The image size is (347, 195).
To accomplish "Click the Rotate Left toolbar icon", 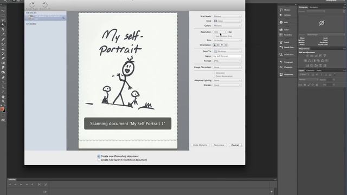I will coord(45,5).
